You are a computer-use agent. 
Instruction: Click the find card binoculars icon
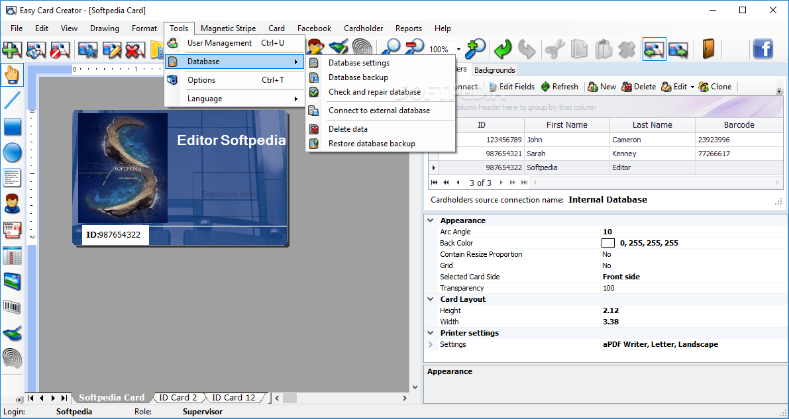coord(36,49)
